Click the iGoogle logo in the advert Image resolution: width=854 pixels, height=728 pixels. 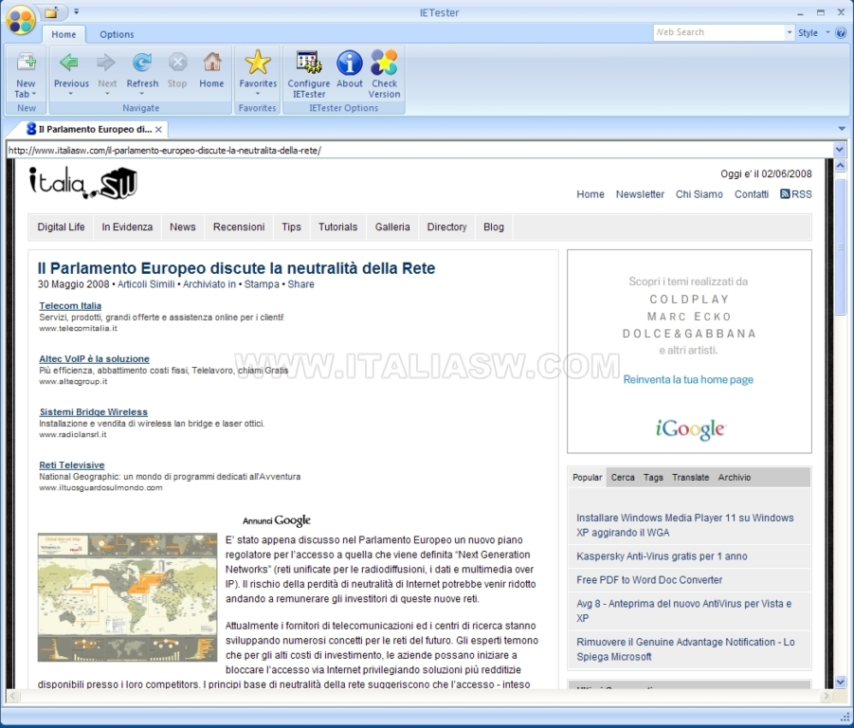[x=690, y=429]
